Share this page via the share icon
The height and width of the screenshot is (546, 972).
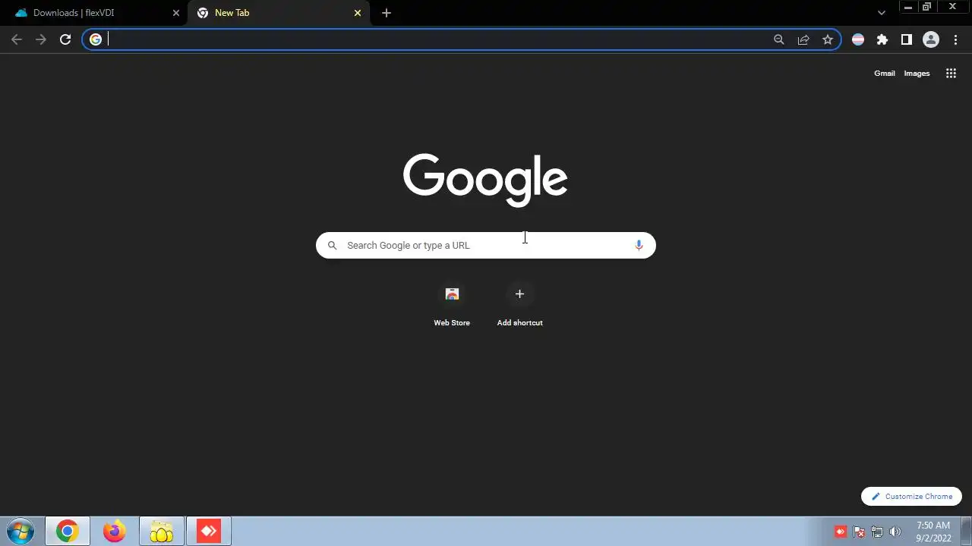pos(803,39)
